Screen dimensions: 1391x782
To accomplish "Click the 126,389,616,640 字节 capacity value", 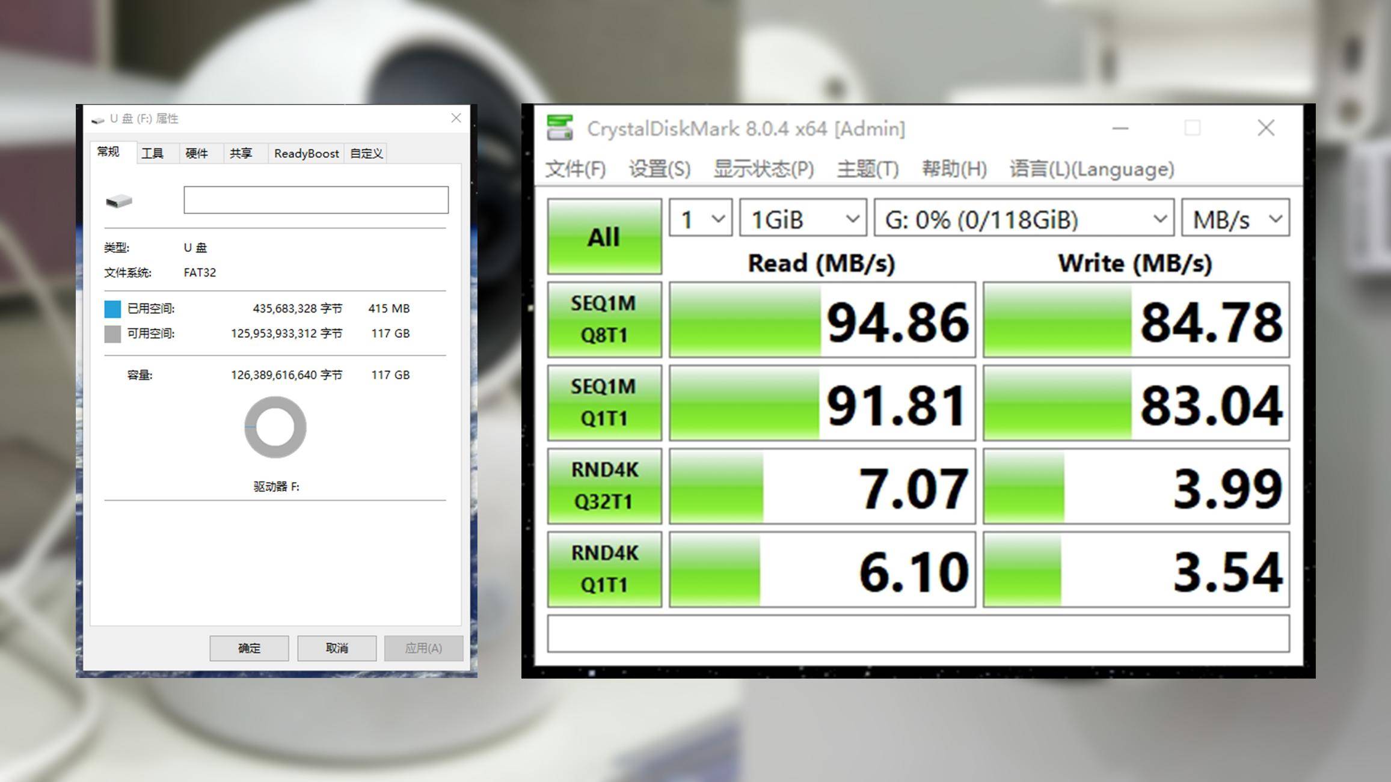I will [287, 374].
